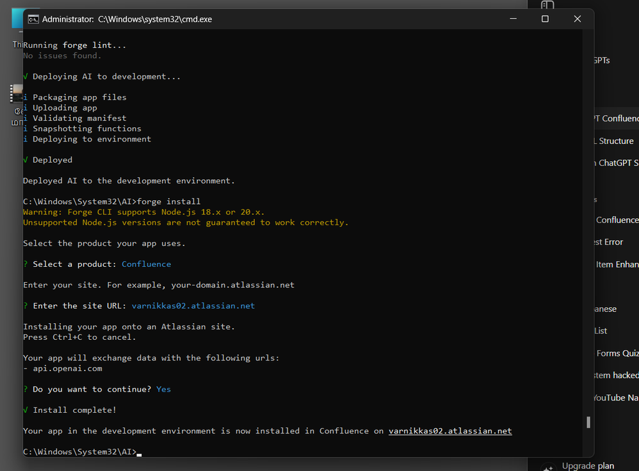Open the 'Structure' chat in ChatGPT sidebar

coord(614,141)
